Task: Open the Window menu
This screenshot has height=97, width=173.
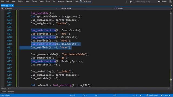Action: 69,1
